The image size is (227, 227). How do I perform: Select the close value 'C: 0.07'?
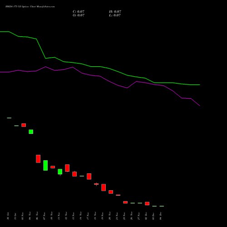click(79, 12)
